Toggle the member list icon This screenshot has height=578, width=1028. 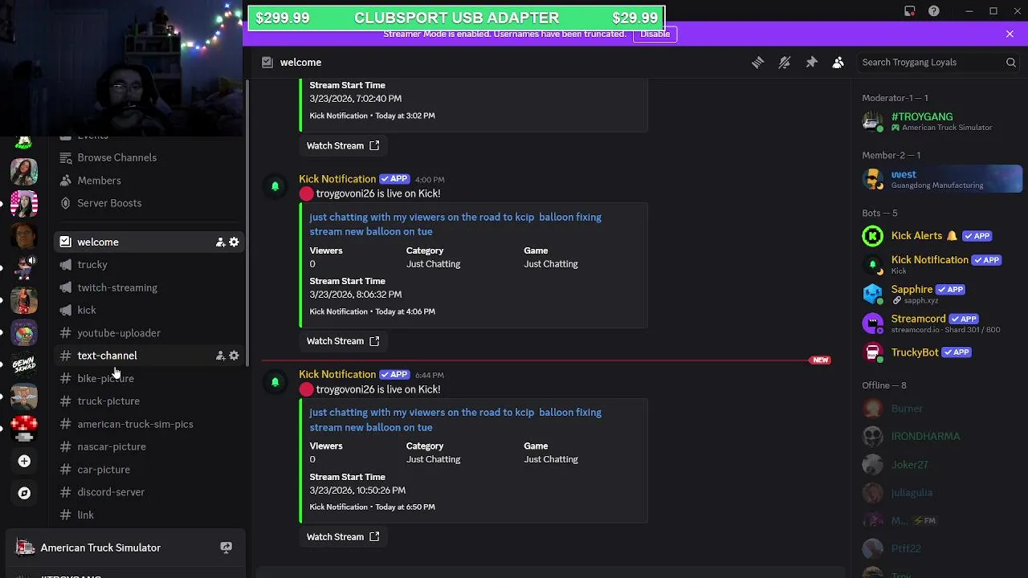point(838,62)
